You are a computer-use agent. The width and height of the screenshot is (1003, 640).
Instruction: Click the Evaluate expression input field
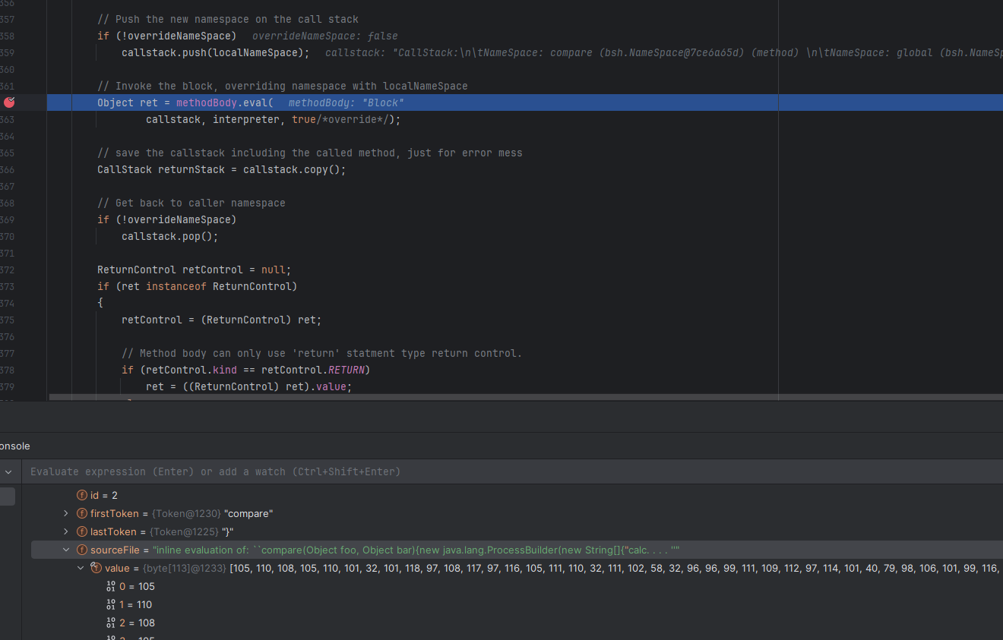[x=456, y=471]
